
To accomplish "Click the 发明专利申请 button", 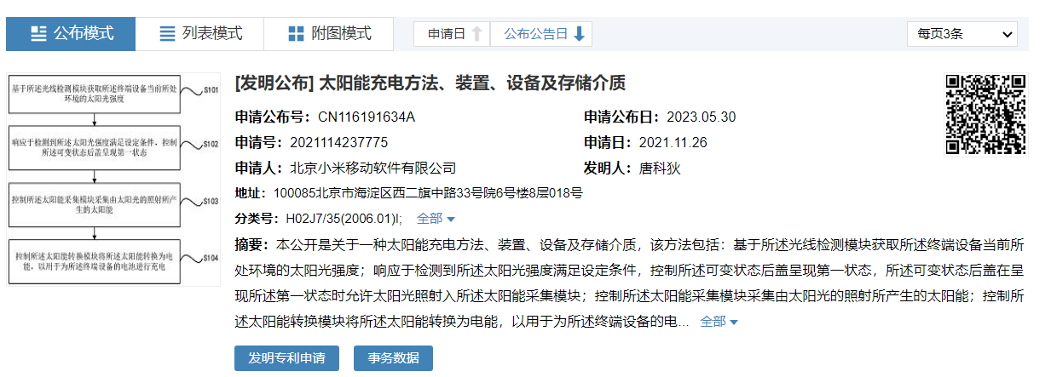I will 286,358.
